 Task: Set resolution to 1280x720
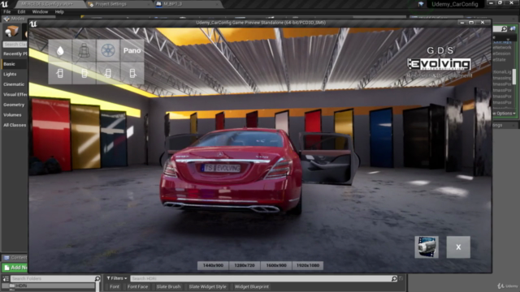tap(245, 265)
